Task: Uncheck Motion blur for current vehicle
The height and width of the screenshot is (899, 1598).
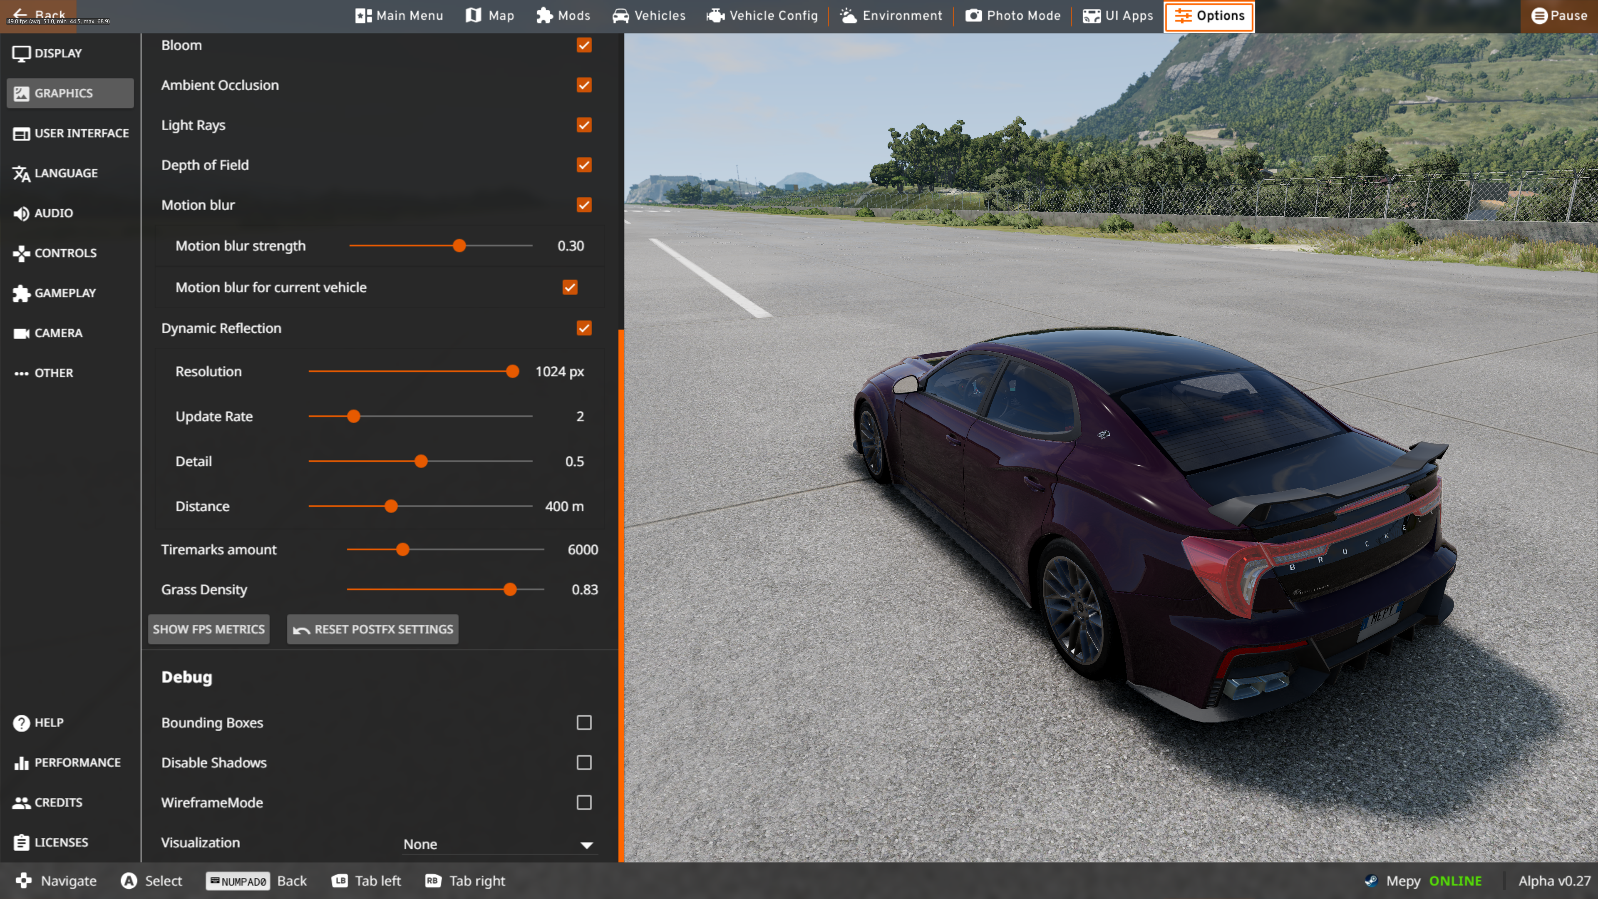Action: 569,287
